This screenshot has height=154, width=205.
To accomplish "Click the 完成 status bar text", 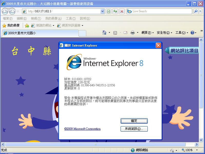I will coord(4,150).
